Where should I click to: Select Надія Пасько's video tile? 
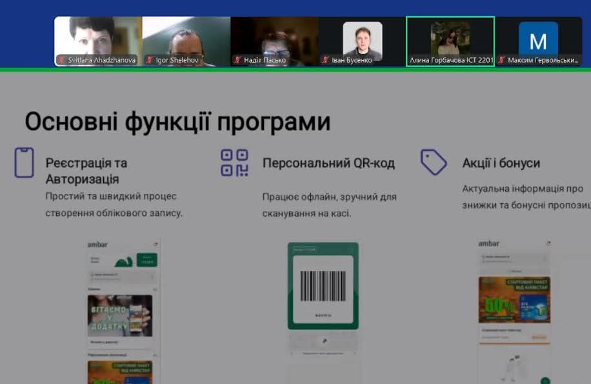click(x=274, y=41)
